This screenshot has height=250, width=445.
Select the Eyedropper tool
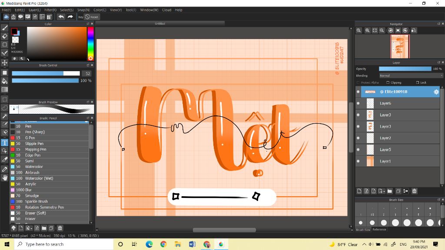[x=4, y=169]
